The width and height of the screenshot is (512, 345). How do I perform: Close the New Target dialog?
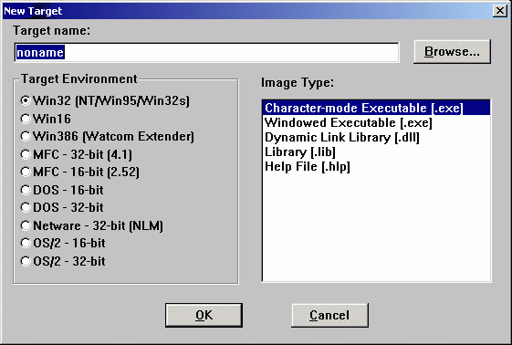tap(499, 11)
